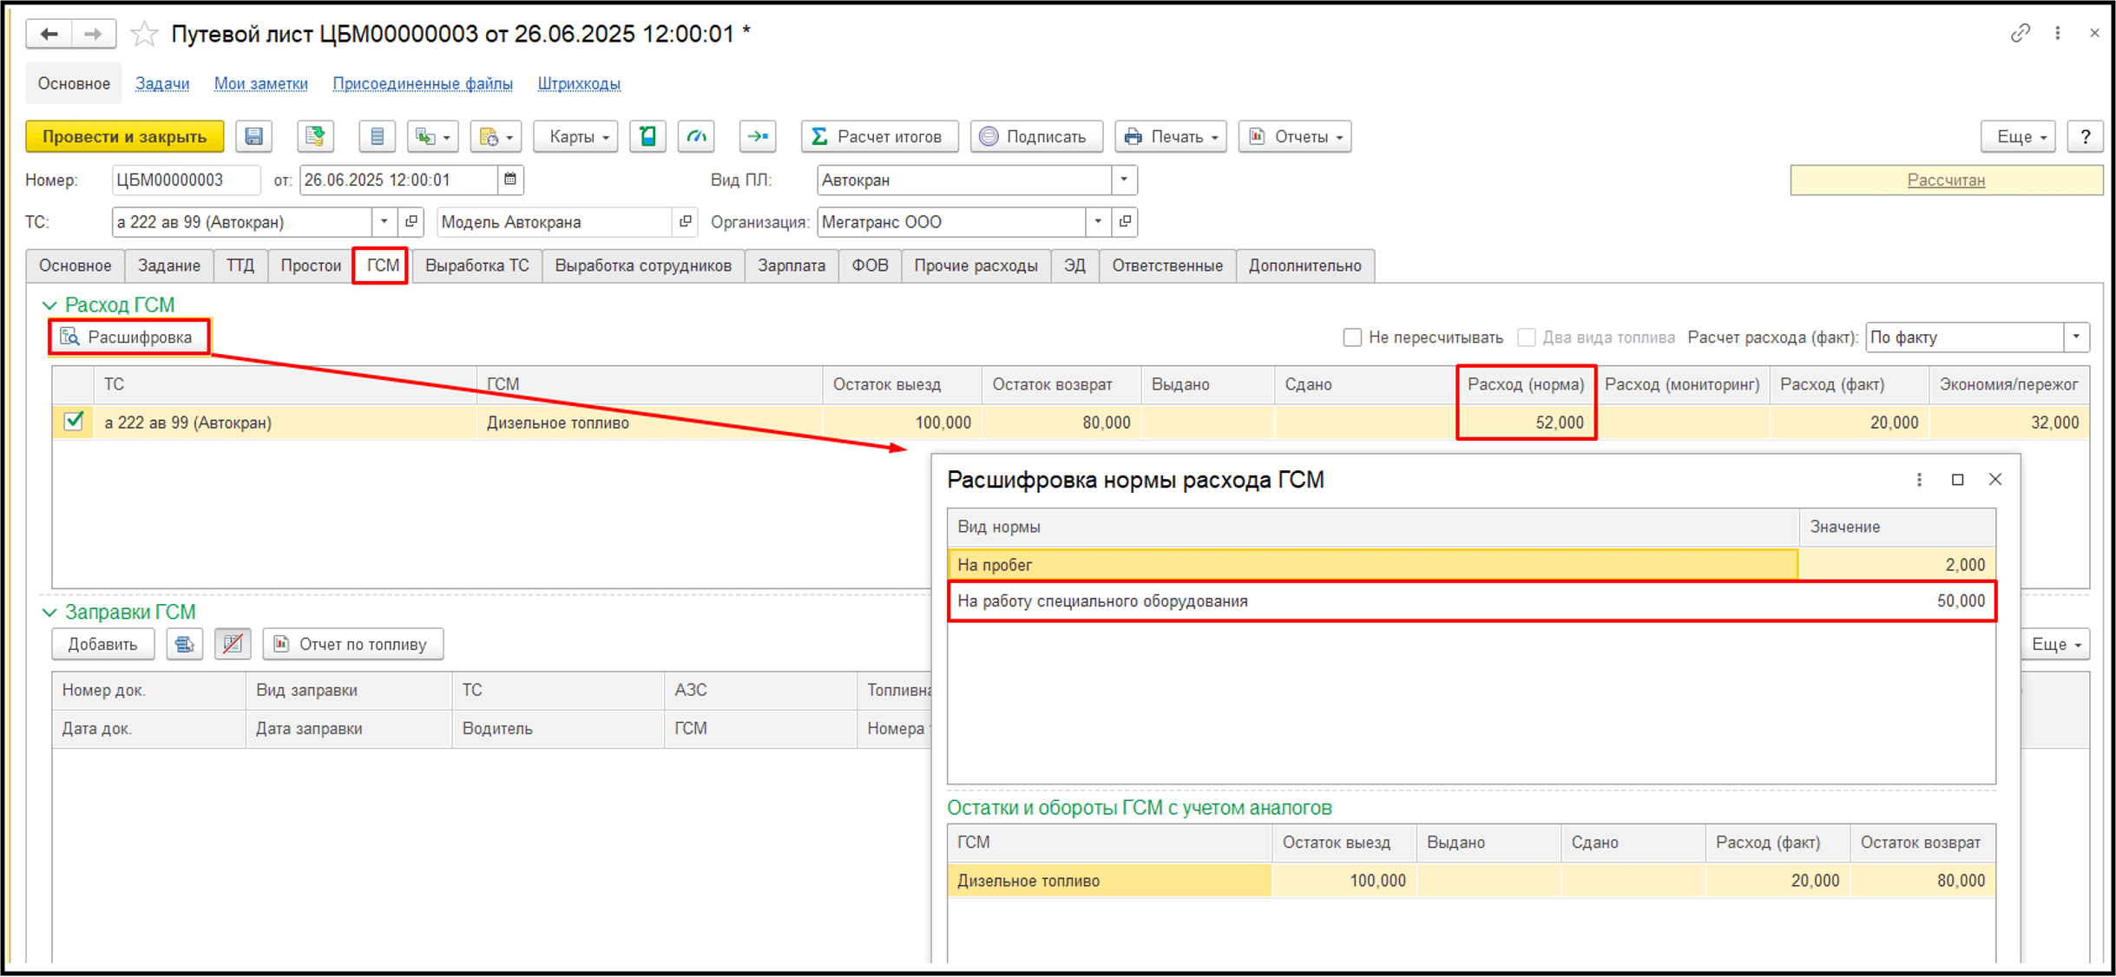
Task: Click the speedometer gauge icon
Action: tap(696, 136)
